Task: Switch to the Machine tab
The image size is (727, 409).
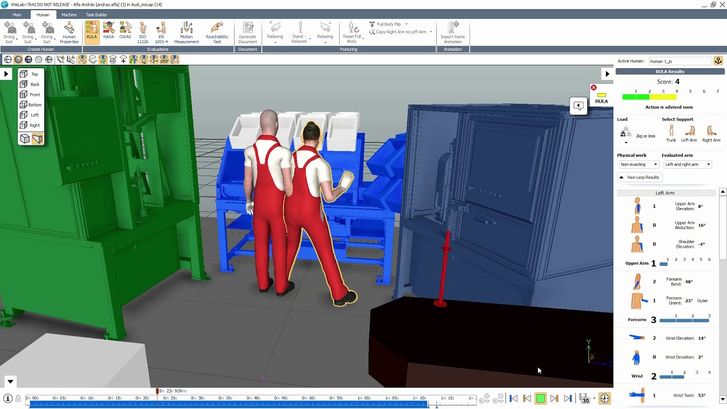Action: tap(69, 15)
